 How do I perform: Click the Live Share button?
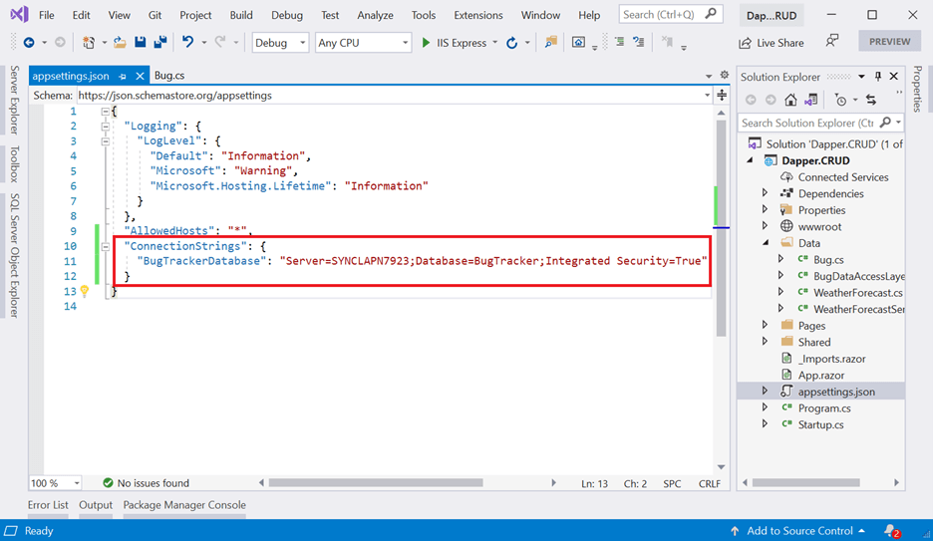point(772,43)
